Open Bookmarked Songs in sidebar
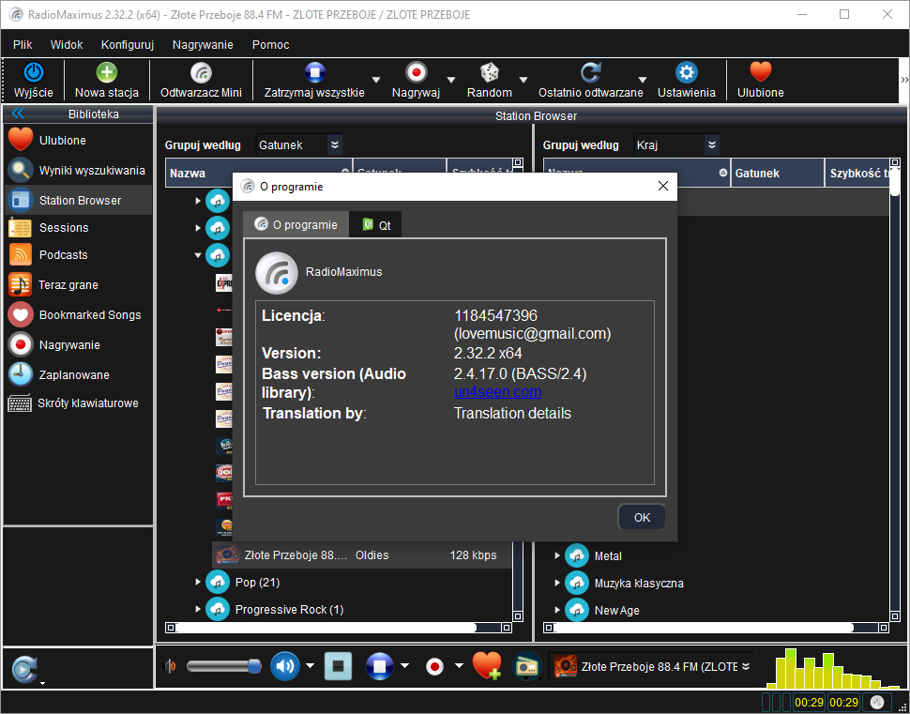910x714 pixels. coord(78,315)
